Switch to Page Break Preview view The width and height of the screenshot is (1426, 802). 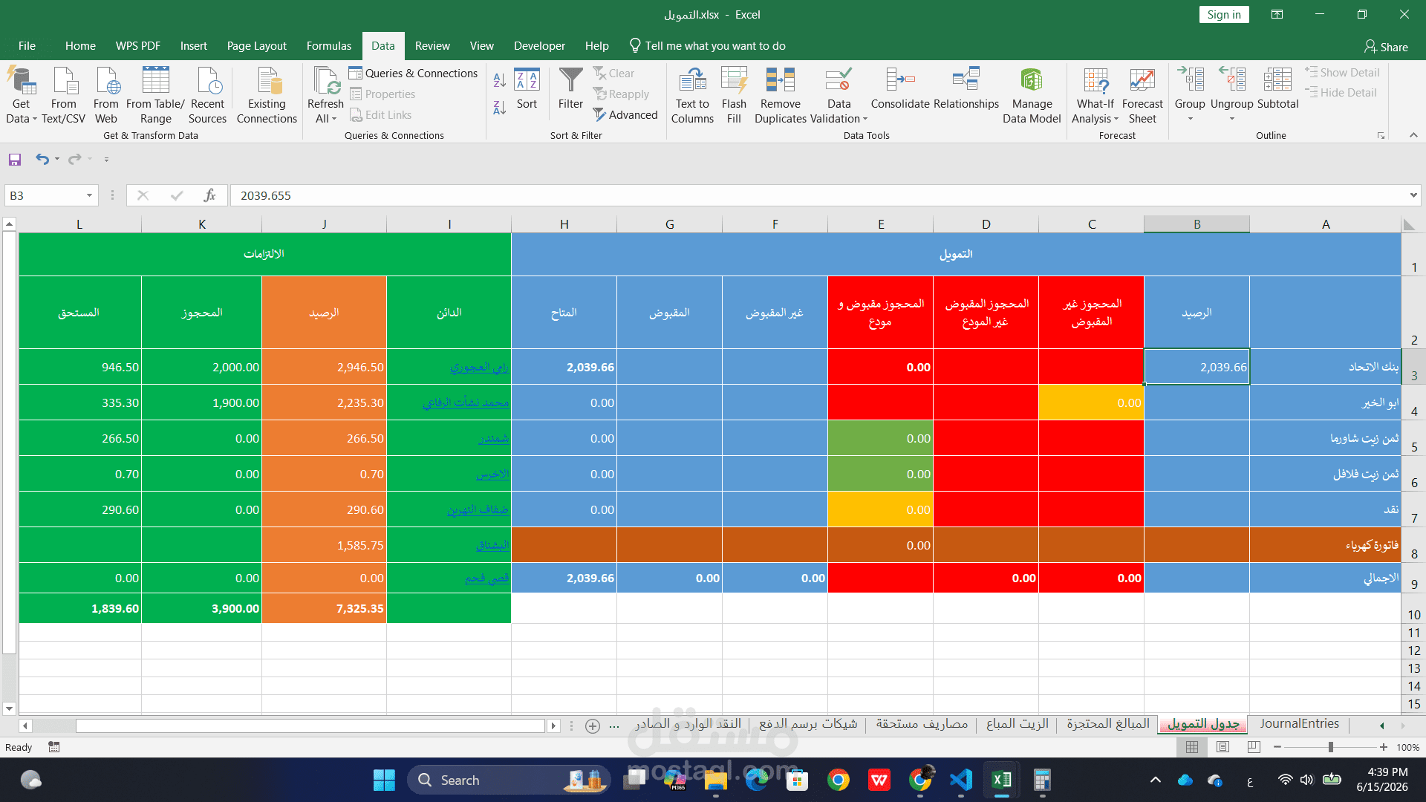click(1254, 747)
